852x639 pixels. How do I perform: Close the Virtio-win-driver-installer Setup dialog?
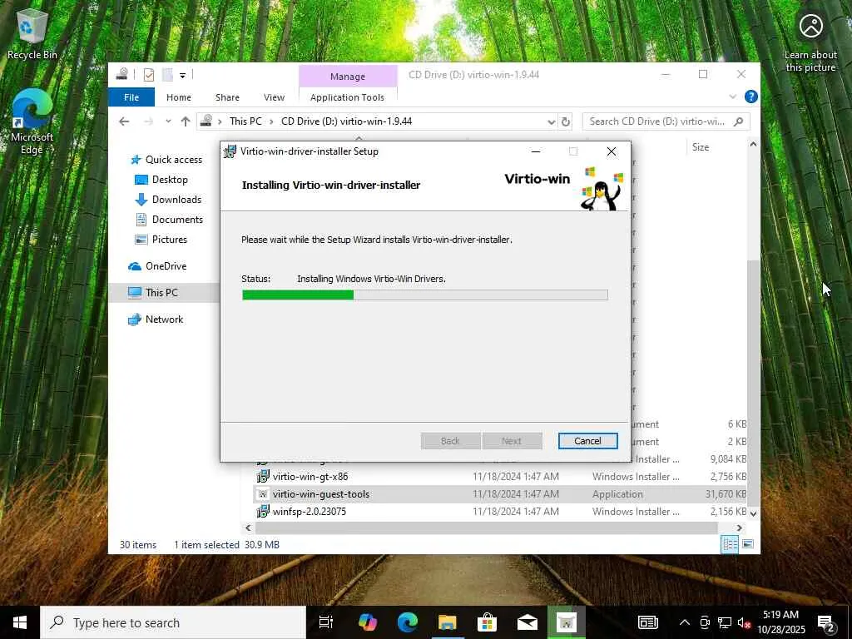[612, 151]
